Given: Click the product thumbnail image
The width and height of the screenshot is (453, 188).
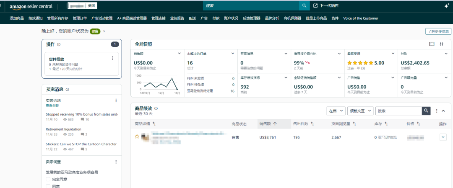Looking at the screenshot, I should point(145,137).
